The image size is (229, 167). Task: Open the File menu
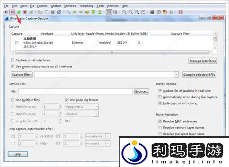[6, 6]
